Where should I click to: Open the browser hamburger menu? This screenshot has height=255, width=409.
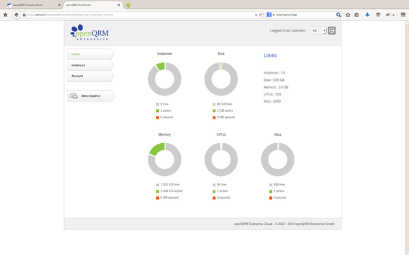[x=403, y=15]
